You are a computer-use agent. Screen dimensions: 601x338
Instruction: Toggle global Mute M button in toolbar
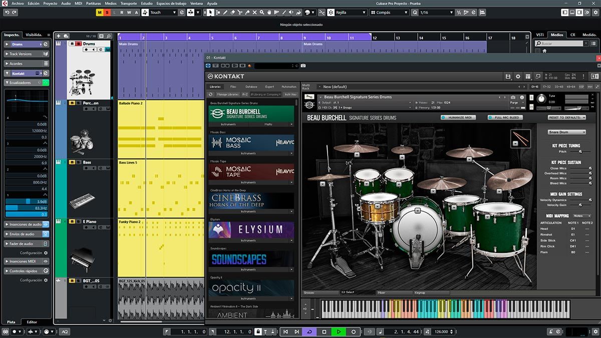[x=100, y=12]
